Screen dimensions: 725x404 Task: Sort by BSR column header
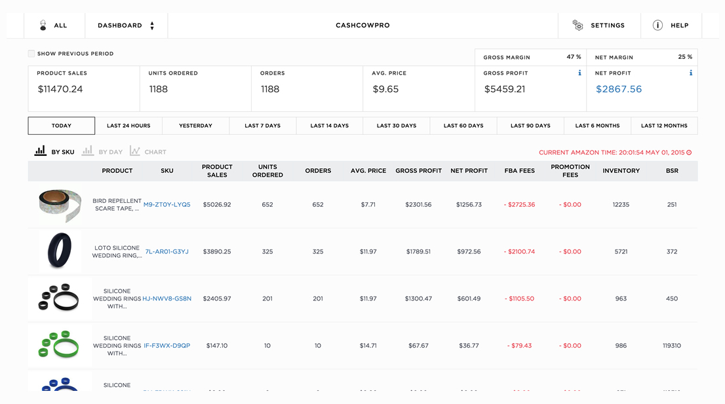pos(672,171)
